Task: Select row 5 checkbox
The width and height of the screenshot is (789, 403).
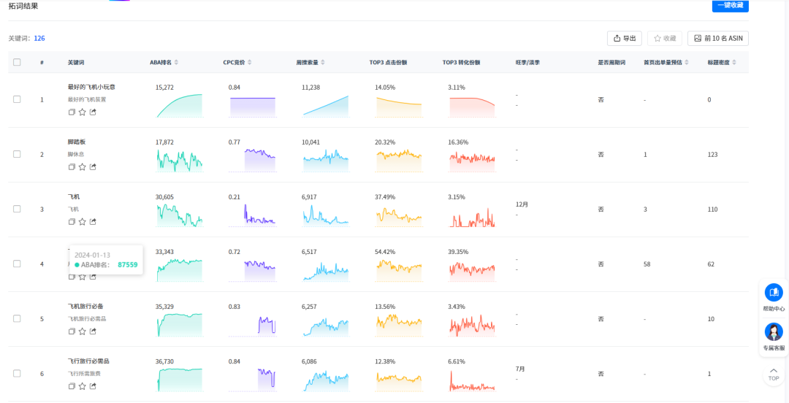Action: point(17,318)
